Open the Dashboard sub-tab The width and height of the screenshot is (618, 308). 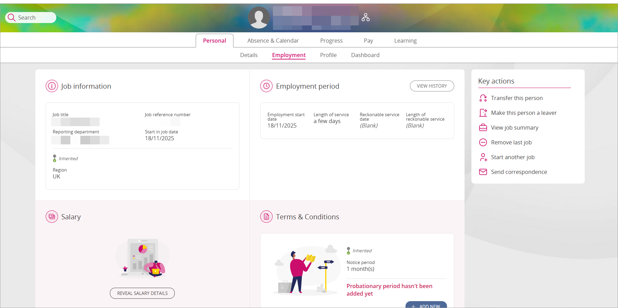tap(365, 55)
